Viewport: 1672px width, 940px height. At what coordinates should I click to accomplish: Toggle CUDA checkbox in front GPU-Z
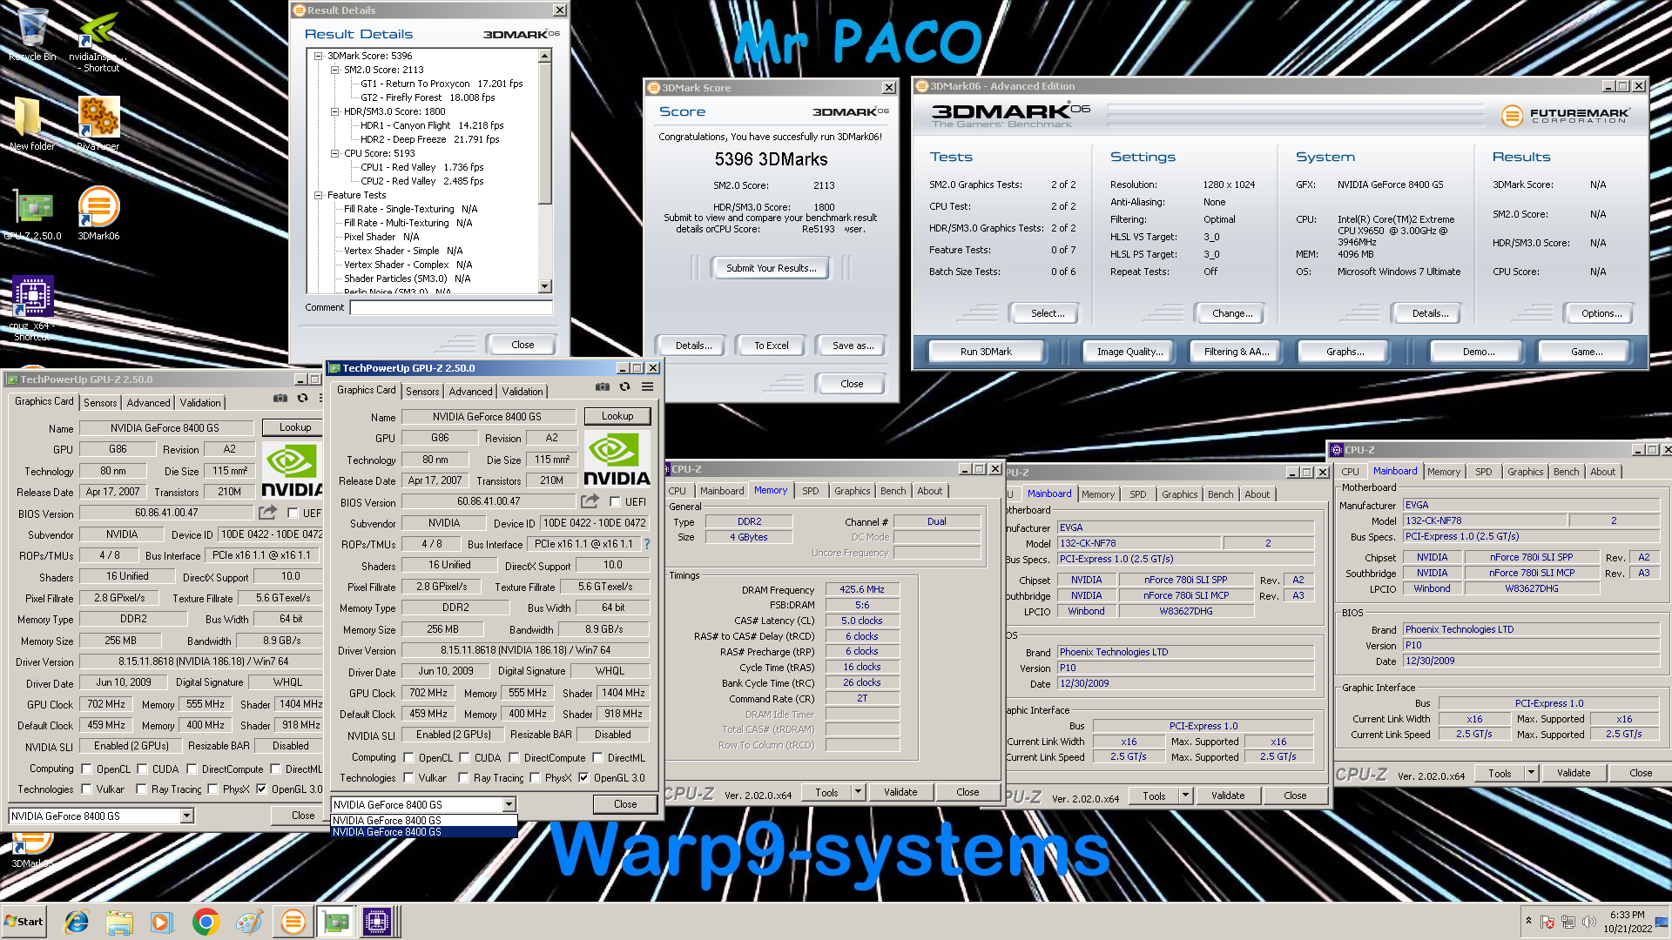[x=465, y=758]
